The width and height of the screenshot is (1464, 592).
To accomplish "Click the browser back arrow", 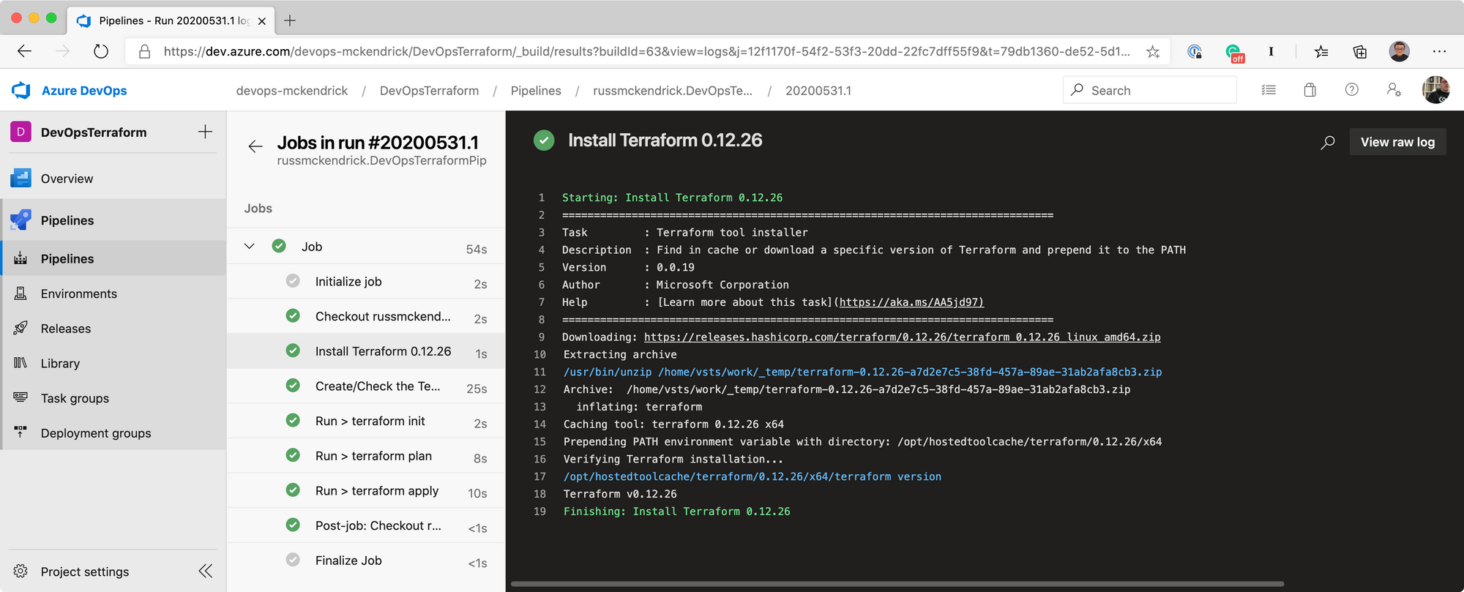I will 25,51.
